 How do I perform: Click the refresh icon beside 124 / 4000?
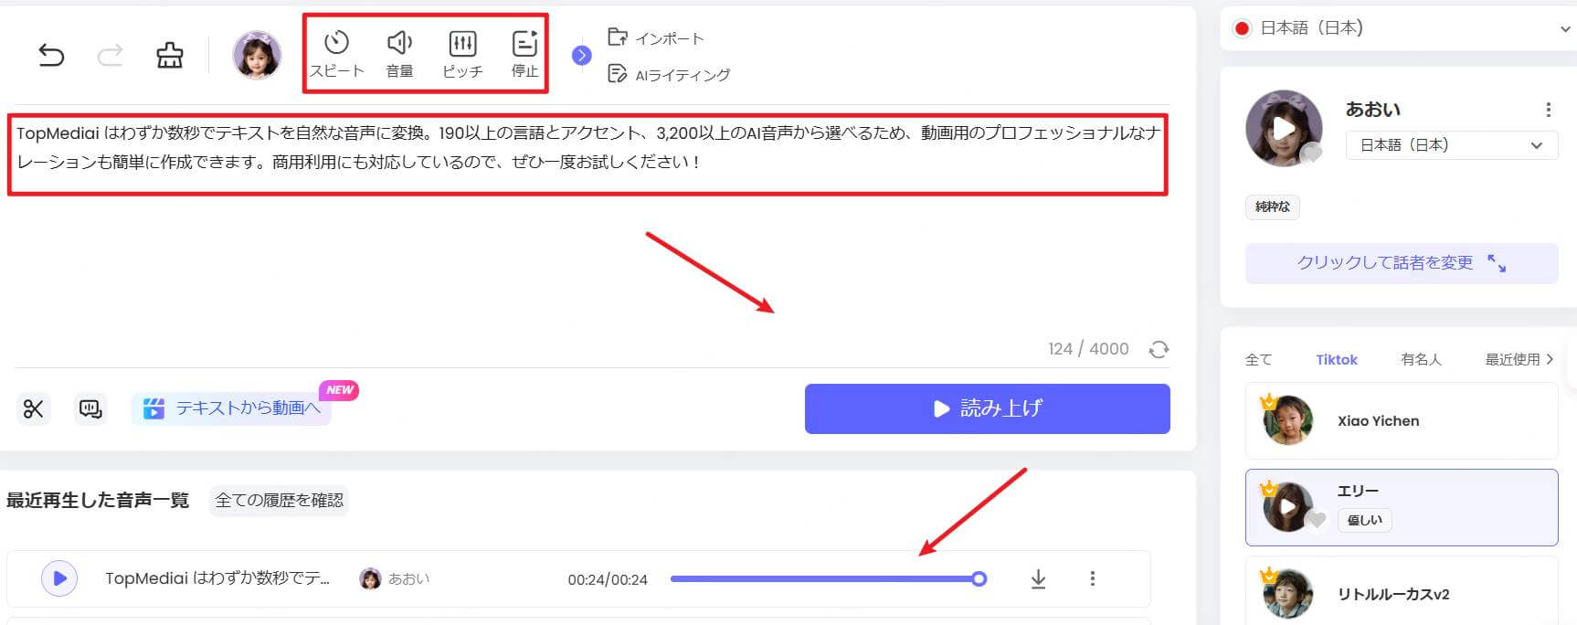pos(1159,349)
